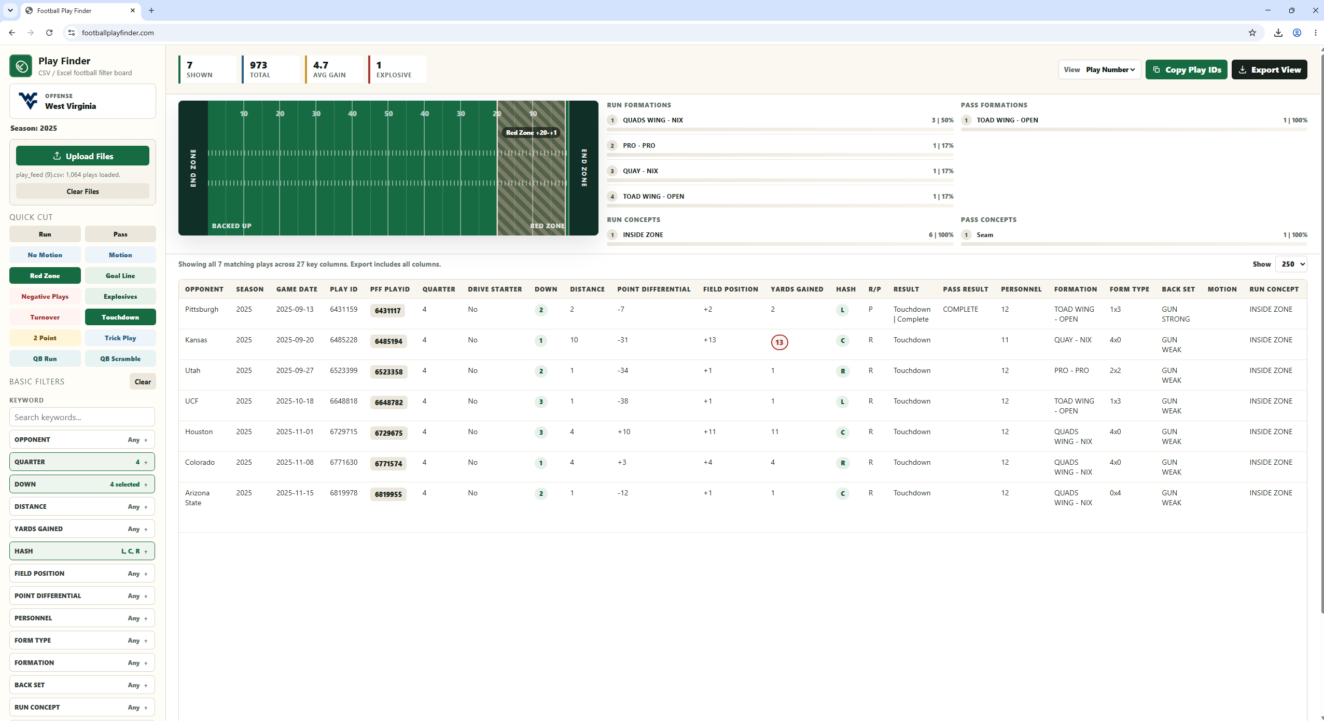The height and width of the screenshot is (721, 1324).
Task: Click in the keyword search field
Action: (82, 417)
